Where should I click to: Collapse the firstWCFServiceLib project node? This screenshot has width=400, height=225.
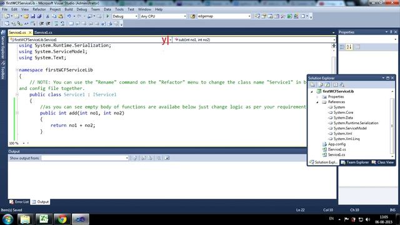coord(312,91)
